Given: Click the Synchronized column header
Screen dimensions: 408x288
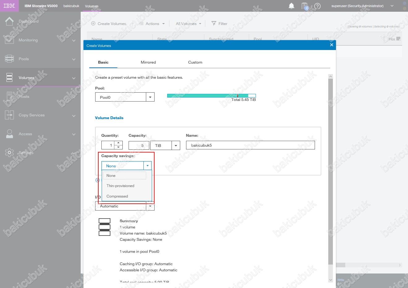Looking at the screenshot, I should (221, 39).
